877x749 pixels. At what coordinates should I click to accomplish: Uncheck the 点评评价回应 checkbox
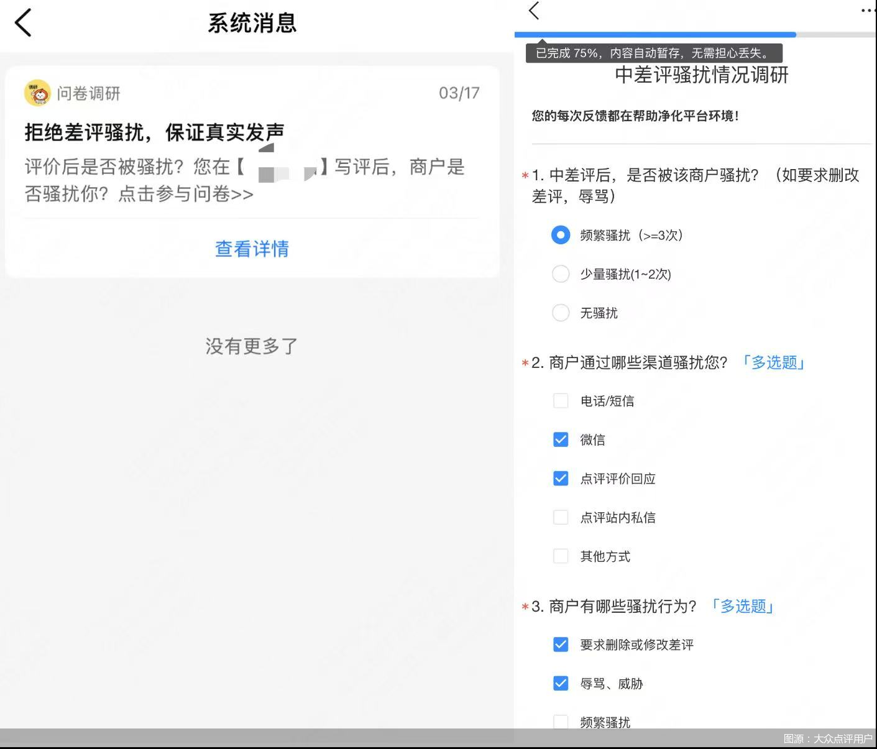click(561, 479)
